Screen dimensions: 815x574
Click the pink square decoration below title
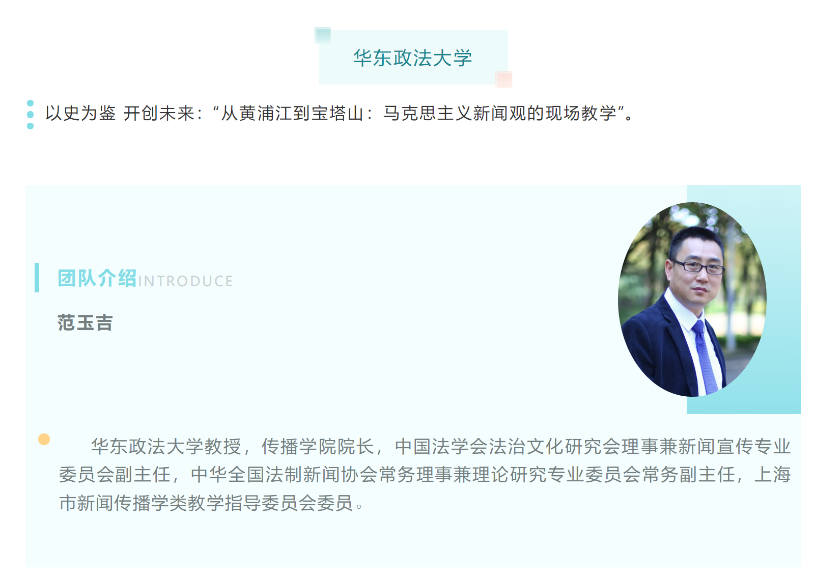[x=503, y=79]
